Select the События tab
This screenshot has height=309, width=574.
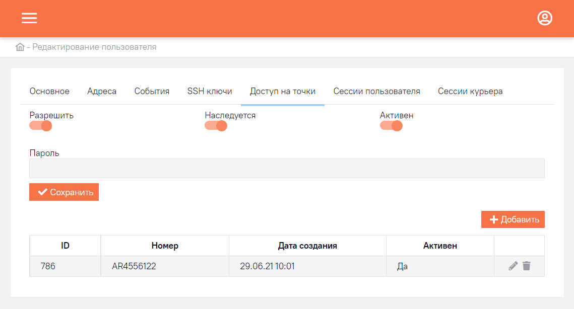pos(152,91)
